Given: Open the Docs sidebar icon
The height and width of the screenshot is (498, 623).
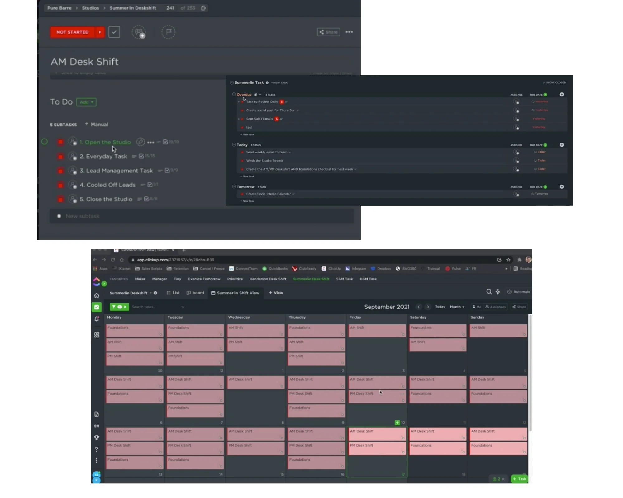Looking at the screenshot, I should click(97, 414).
